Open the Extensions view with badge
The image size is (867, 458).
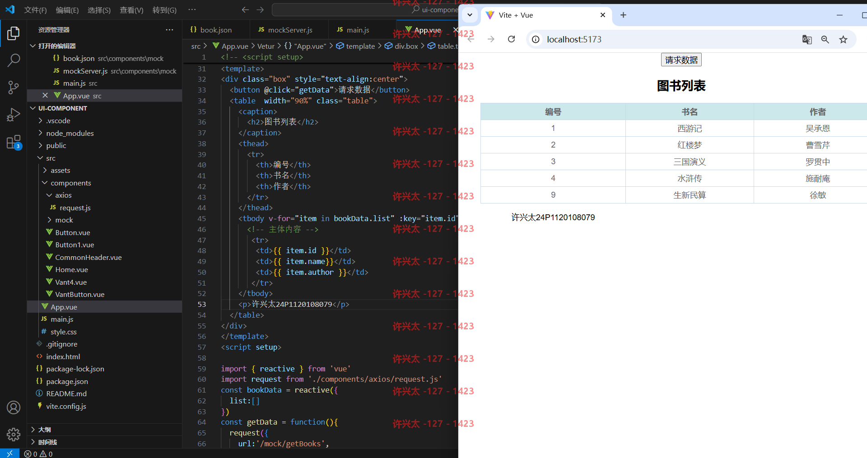click(x=14, y=142)
